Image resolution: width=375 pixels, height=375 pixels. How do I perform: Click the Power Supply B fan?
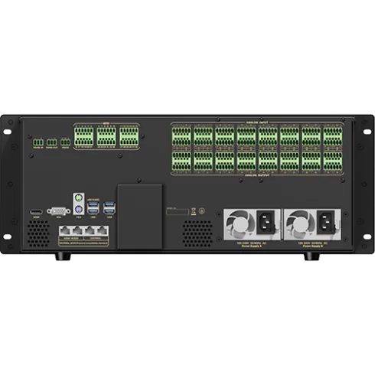(x=300, y=224)
